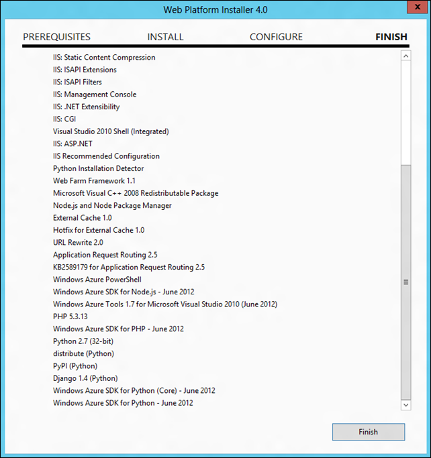Screen dimensions: 431x458
Task: Click 'Microsoft Visual C++ 2008 Redistributable Package'
Action: click(136, 193)
